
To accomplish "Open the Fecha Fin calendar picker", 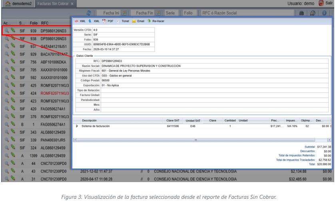I will 158,13.
